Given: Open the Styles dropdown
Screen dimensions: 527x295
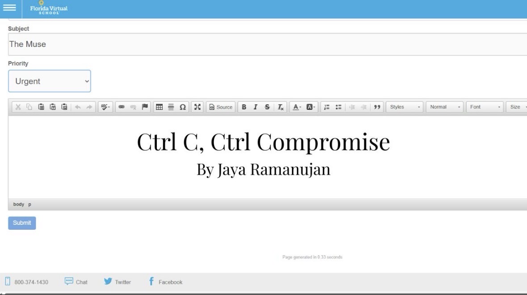Looking at the screenshot, I should click(405, 107).
